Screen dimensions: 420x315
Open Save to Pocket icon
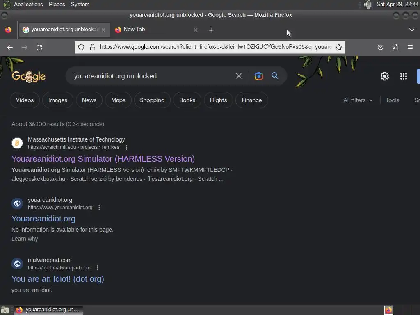click(x=380, y=48)
